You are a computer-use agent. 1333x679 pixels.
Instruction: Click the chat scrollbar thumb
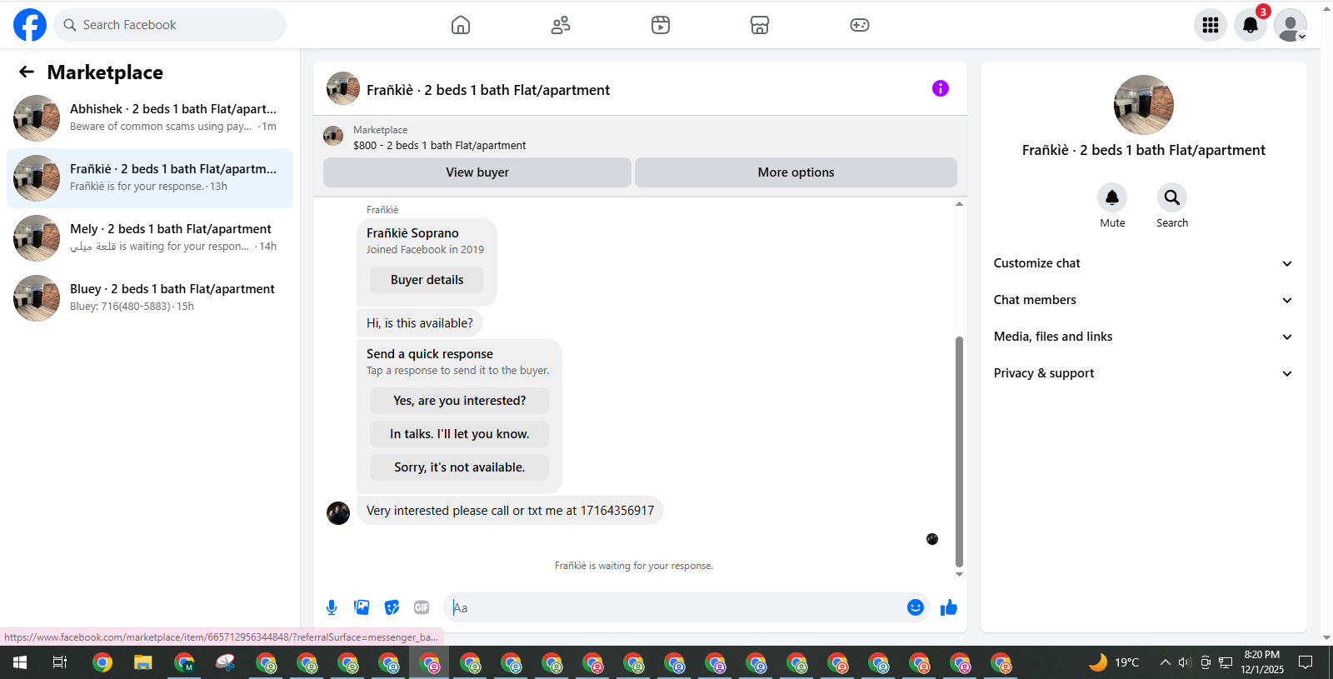point(959,452)
